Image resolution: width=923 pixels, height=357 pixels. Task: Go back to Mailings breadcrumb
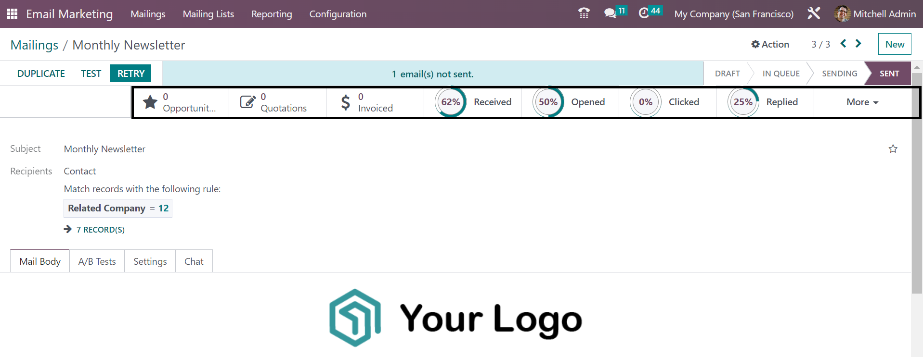[x=34, y=45]
